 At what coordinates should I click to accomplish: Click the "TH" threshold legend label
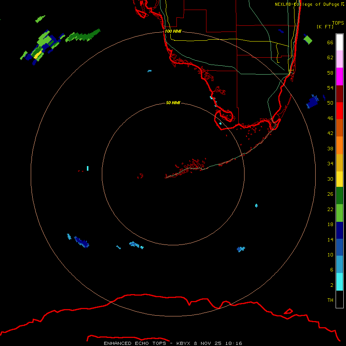pyautogui.click(x=330, y=300)
